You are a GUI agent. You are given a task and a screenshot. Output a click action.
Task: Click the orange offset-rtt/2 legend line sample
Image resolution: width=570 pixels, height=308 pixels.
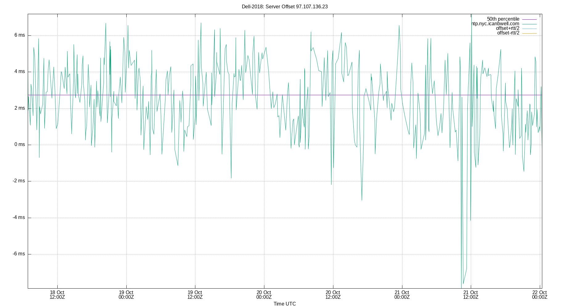529,33
